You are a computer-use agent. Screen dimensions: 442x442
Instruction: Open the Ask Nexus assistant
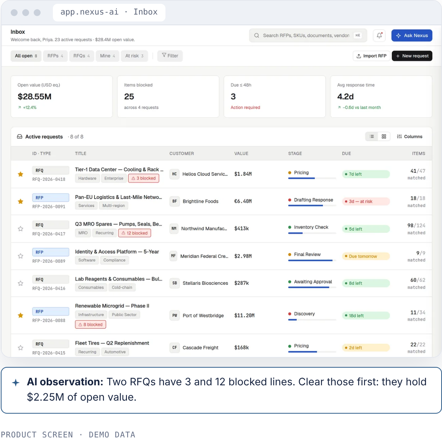[x=412, y=36]
